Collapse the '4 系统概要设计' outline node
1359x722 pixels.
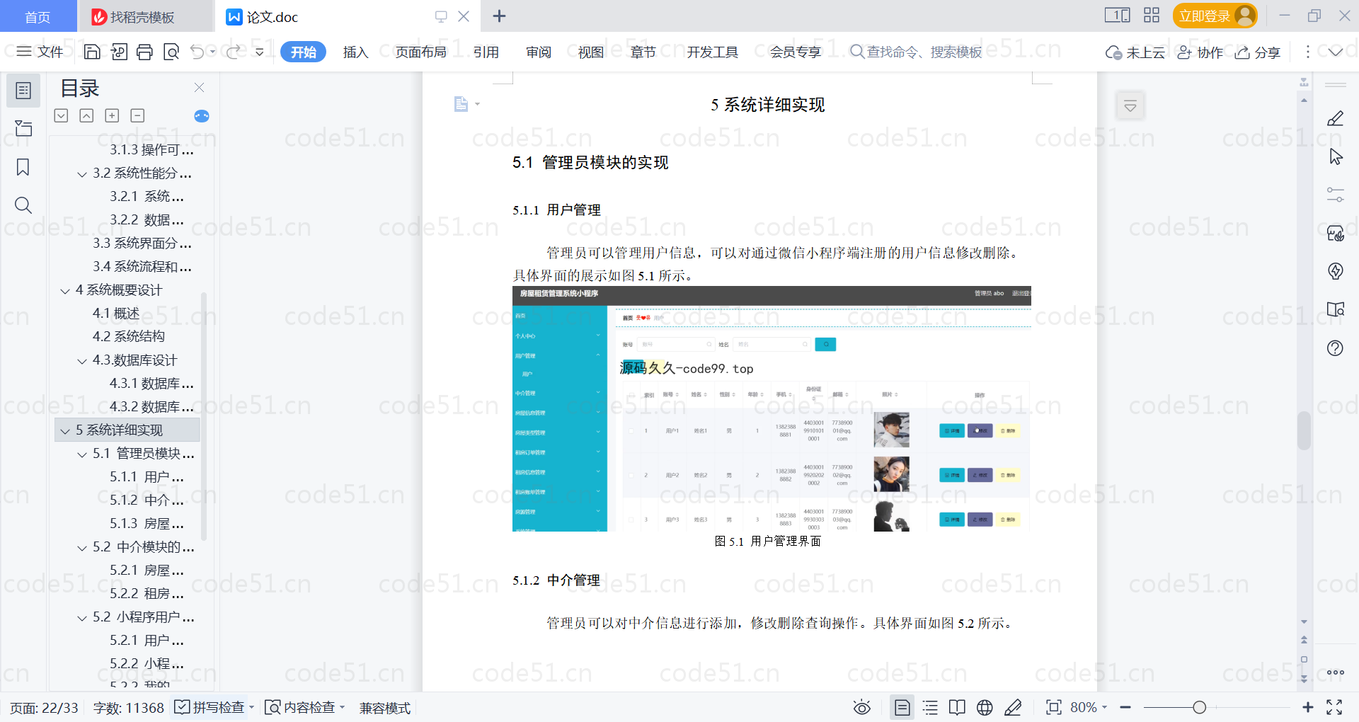coord(65,290)
